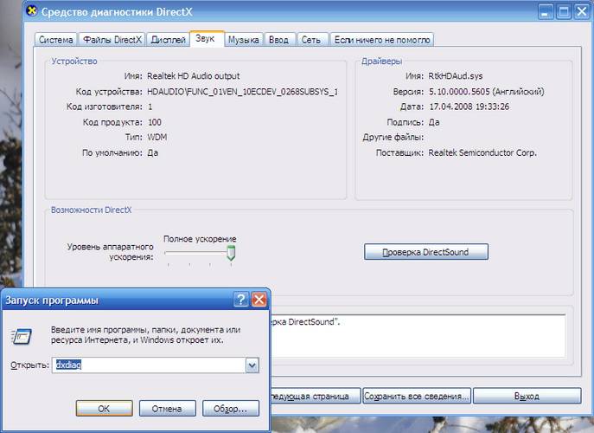
Task: Open the Файлы DirectX tab
Action: (x=112, y=40)
